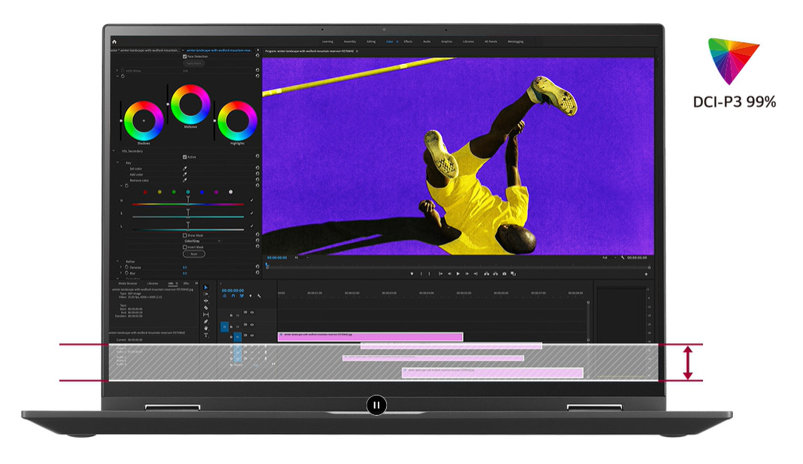Pick the Remove color eyedropper

pyautogui.click(x=185, y=180)
